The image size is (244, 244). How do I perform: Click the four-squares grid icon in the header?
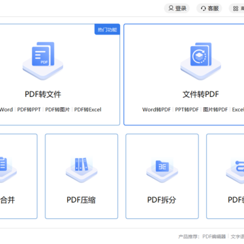[236, 9]
